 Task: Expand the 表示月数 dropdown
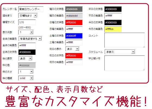click(26, 32)
